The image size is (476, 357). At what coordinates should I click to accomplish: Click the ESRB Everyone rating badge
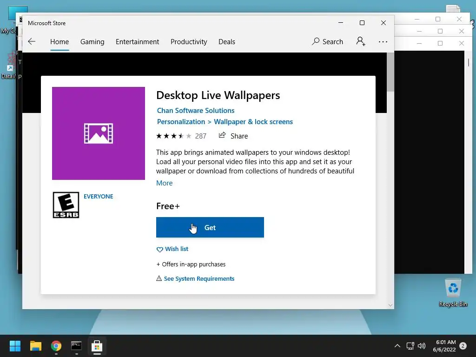coord(66,205)
